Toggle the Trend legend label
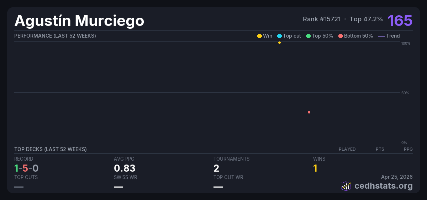427x200 pixels. tap(393, 36)
